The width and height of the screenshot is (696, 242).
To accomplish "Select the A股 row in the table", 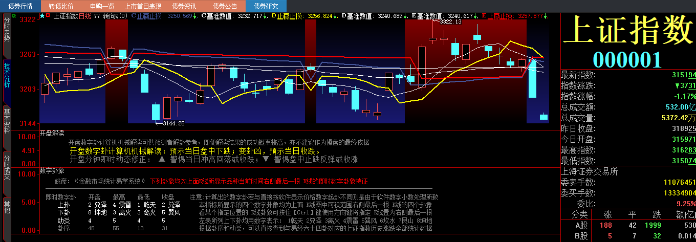I will (x=628, y=225).
